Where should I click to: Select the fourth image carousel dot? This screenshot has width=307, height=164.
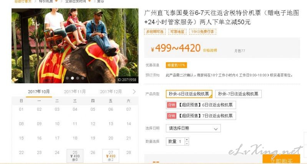coord(83,78)
